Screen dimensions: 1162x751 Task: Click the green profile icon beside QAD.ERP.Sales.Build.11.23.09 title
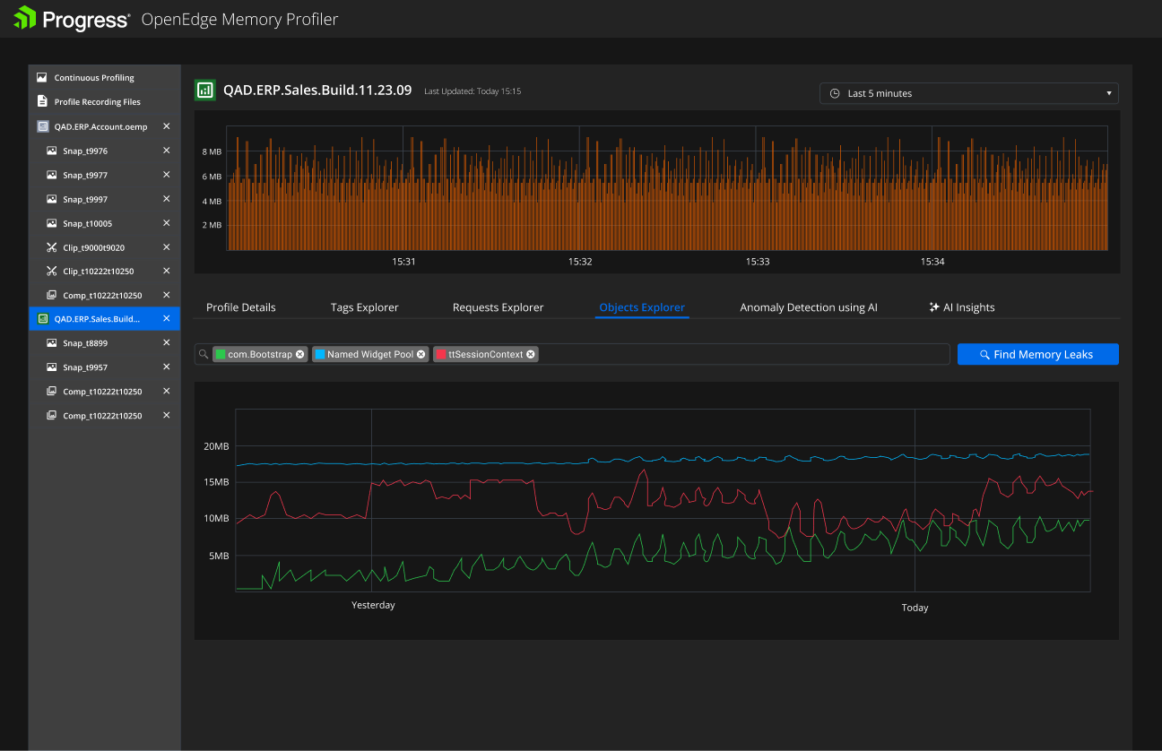pyautogui.click(x=205, y=90)
